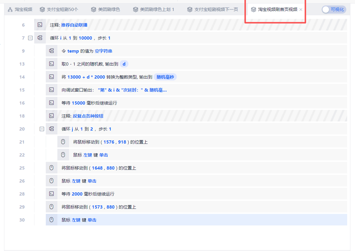Click line number 30
The height and width of the screenshot is (251, 355).
22,220
